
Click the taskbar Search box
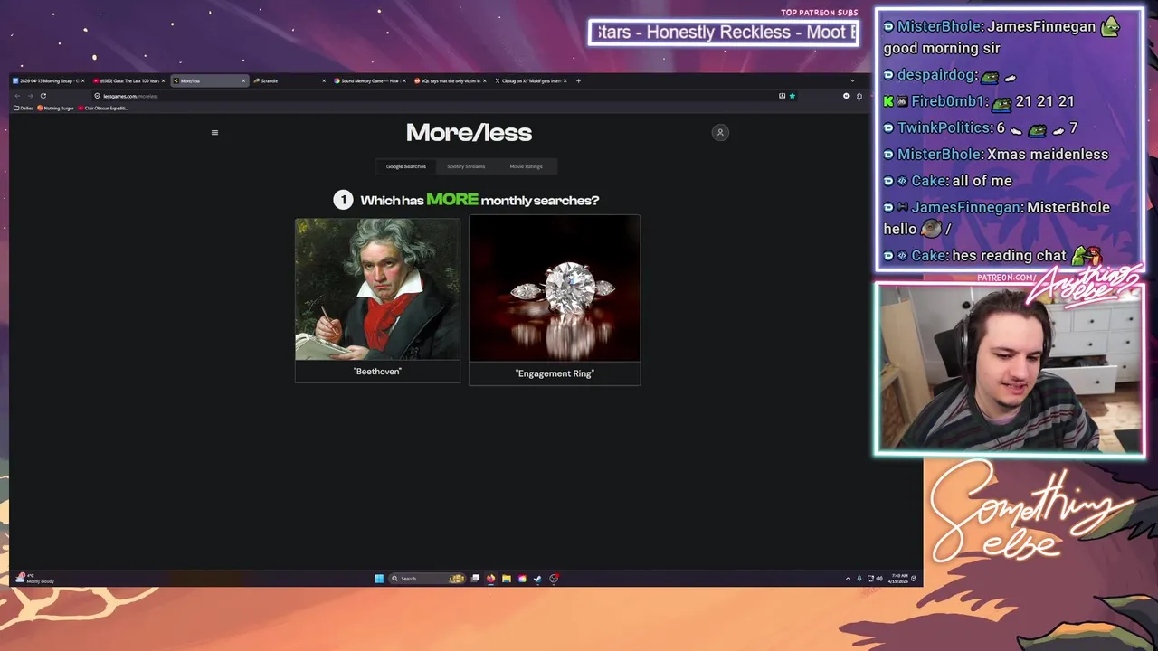[x=427, y=579]
